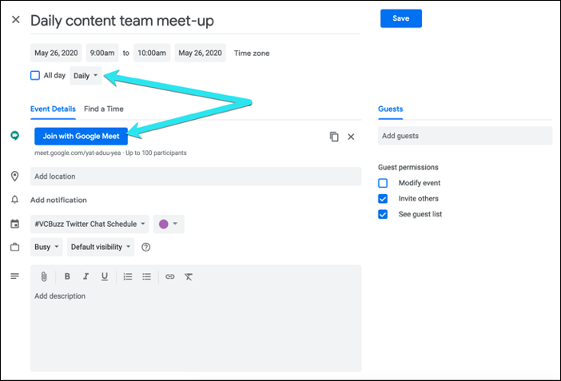Check the Modify event permission
The width and height of the screenshot is (561, 381).
tap(383, 183)
